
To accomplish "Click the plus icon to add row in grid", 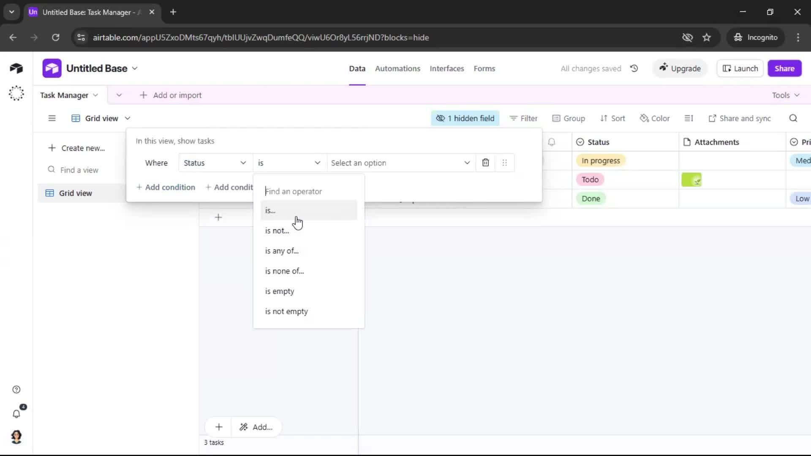I will pyautogui.click(x=218, y=217).
